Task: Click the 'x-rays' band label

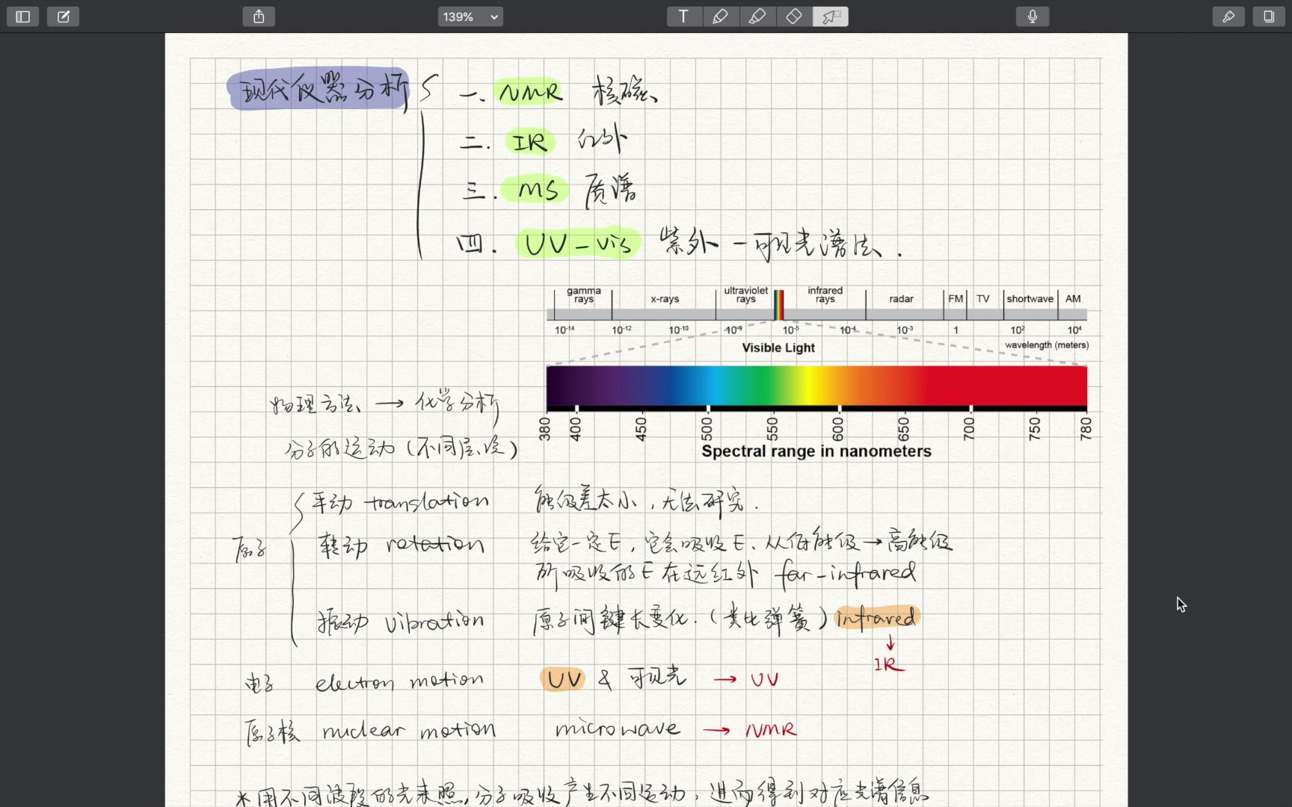Action: pos(665,299)
